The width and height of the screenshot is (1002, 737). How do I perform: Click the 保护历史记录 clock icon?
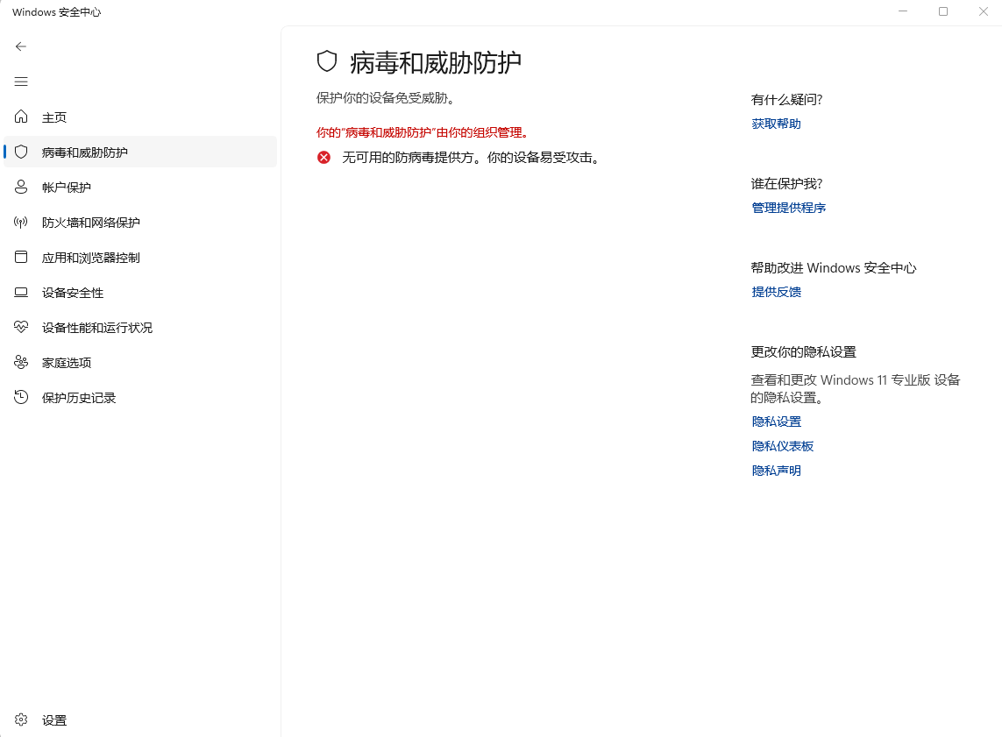coord(21,397)
